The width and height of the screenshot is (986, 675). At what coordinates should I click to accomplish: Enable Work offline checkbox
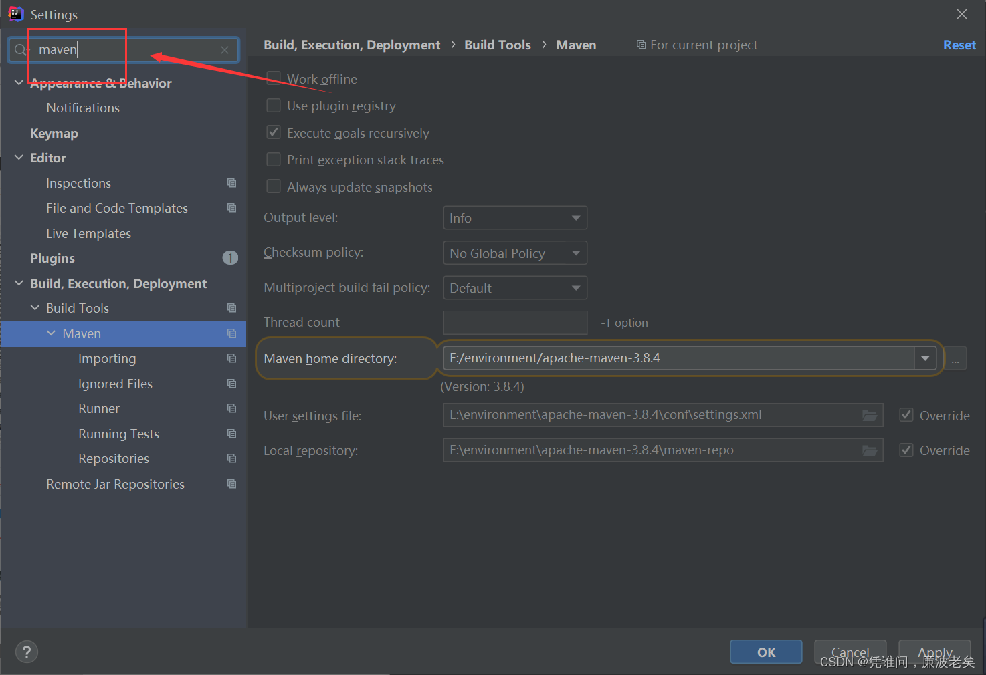274,78
